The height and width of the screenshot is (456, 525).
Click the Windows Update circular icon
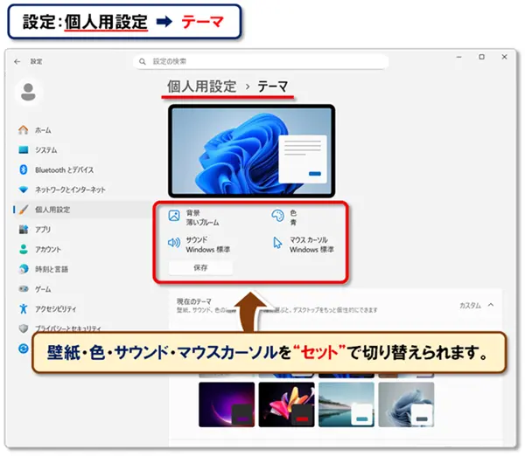click(x=23, y=349)
